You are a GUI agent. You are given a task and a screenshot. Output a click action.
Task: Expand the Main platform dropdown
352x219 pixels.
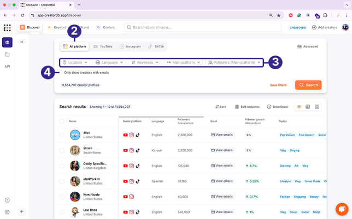click(184, 63)
